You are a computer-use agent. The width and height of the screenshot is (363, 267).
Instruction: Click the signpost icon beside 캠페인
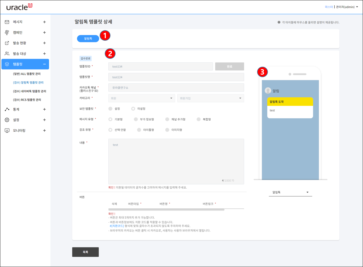[x=7, y=32]
